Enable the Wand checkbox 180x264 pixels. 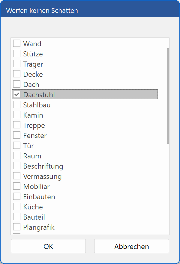pyautogui.click(x=17, y=43)
